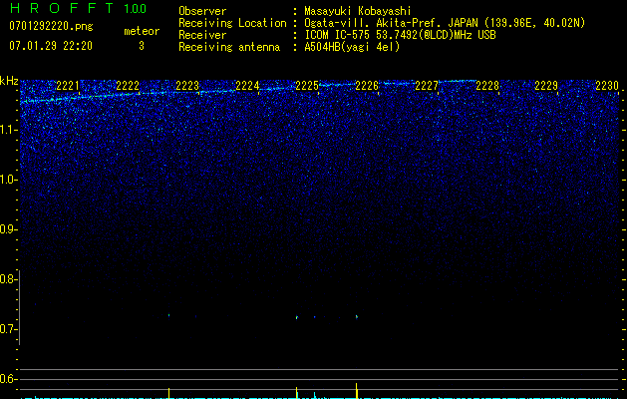Click the 2223 time marker
Screen dimensions: 627x399
pyautogui.click(x=187, y=86)
